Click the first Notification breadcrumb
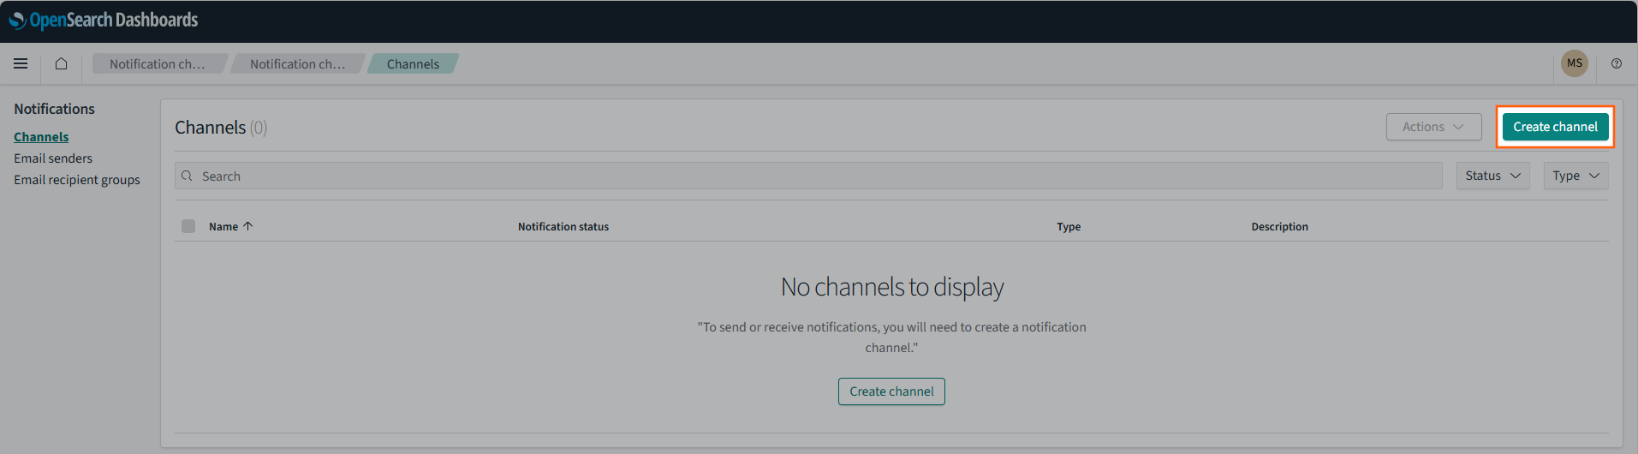The width and height of the screenshot is (1638, 454). pos(158,64)
